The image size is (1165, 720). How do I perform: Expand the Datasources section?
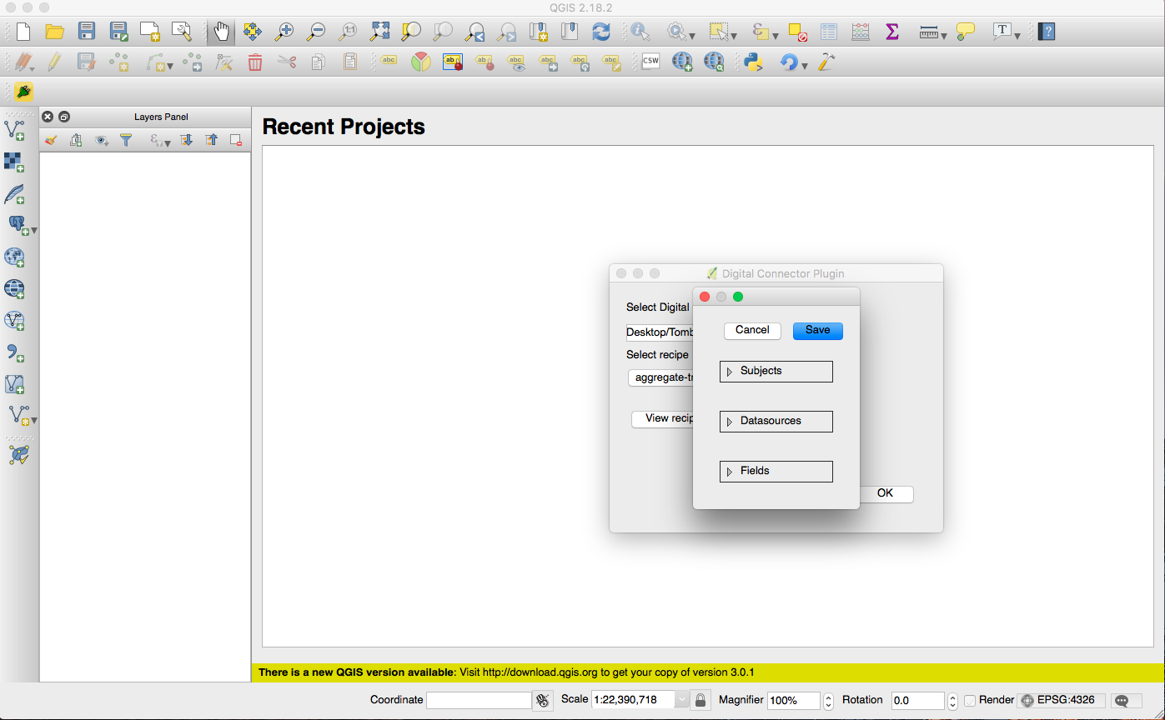[x=730, y=422]
